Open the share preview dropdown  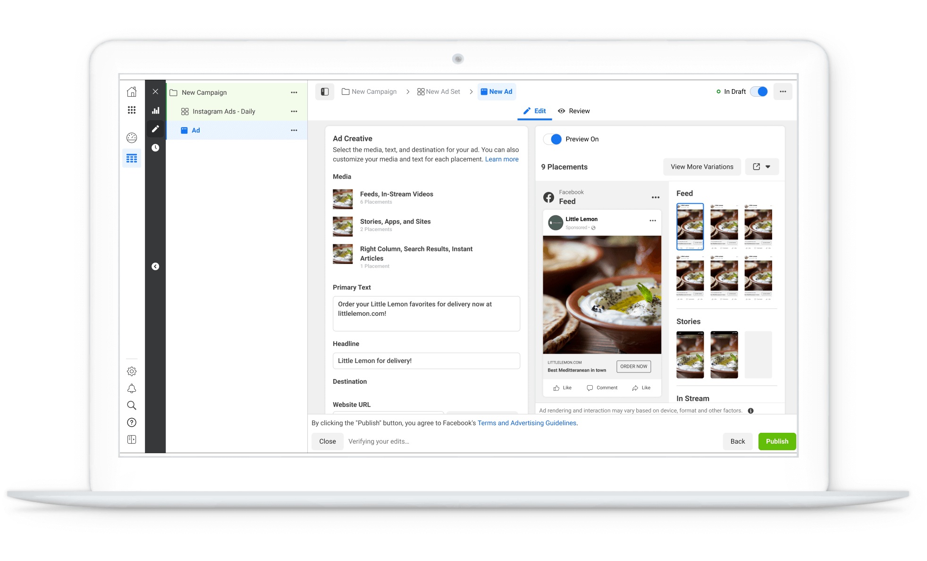click(762, 167)
